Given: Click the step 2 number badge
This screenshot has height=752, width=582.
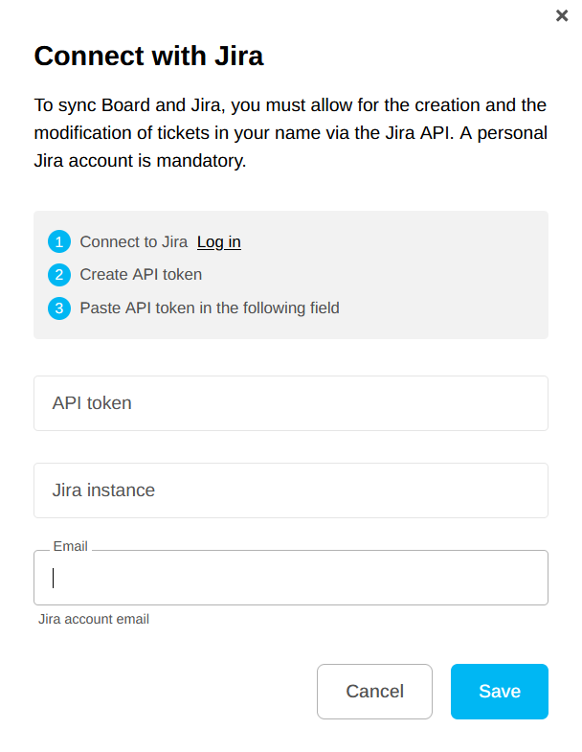Looking at the screenshot, I should (59, 275).
